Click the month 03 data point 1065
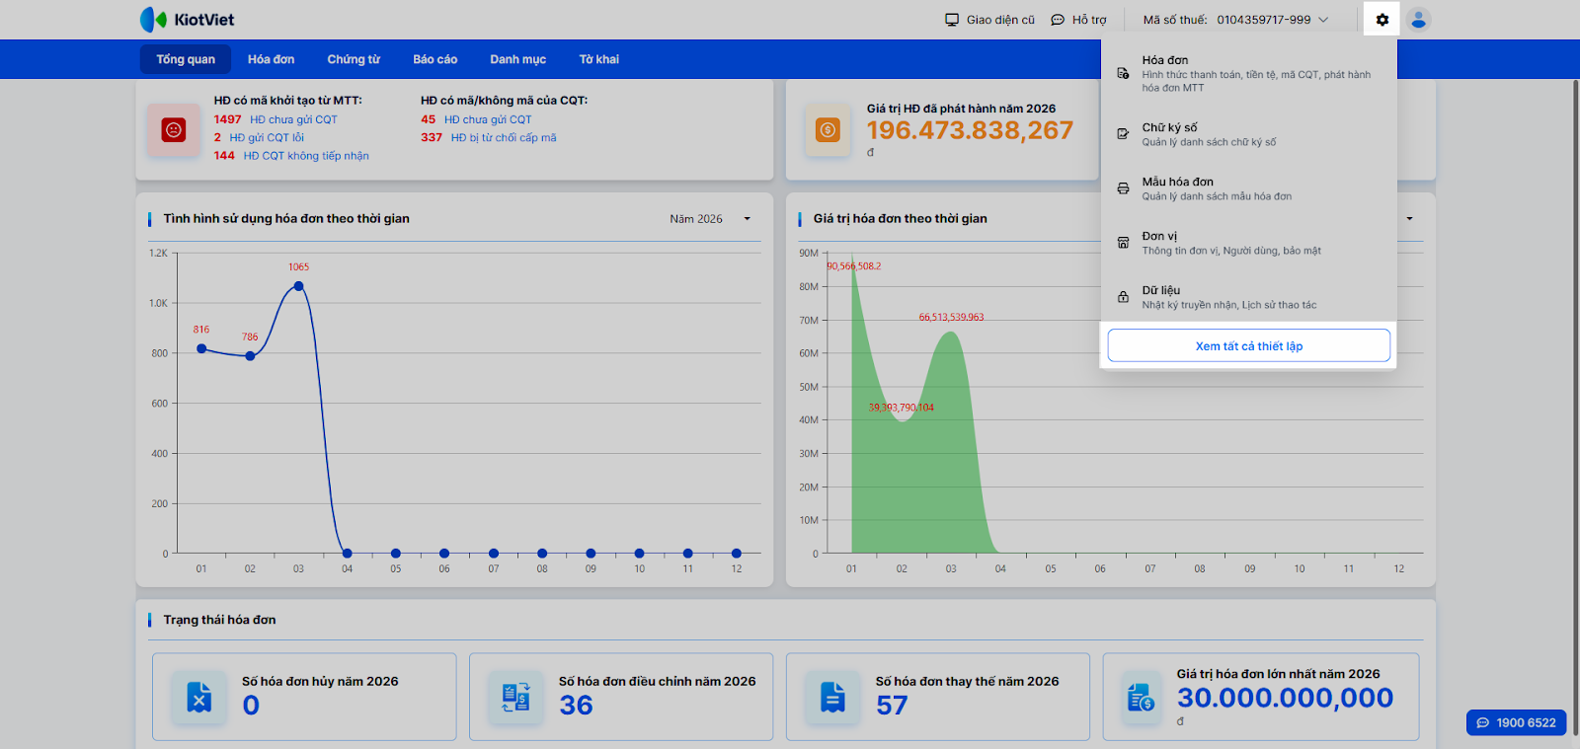Screen dimensions: 1580x749 tap(298, 286)
